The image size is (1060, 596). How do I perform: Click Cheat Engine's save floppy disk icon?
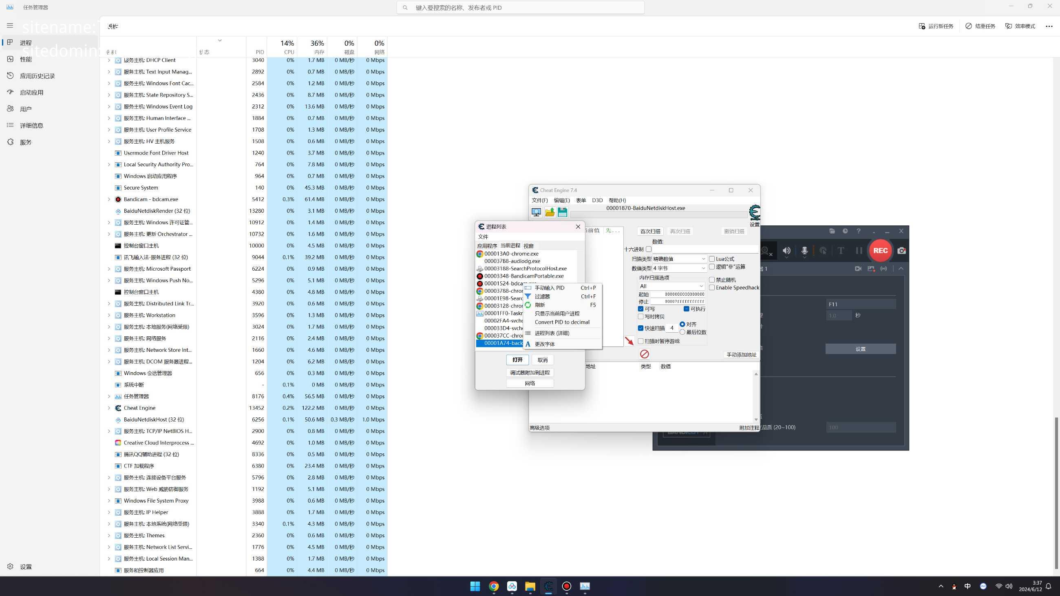[563, 212]
